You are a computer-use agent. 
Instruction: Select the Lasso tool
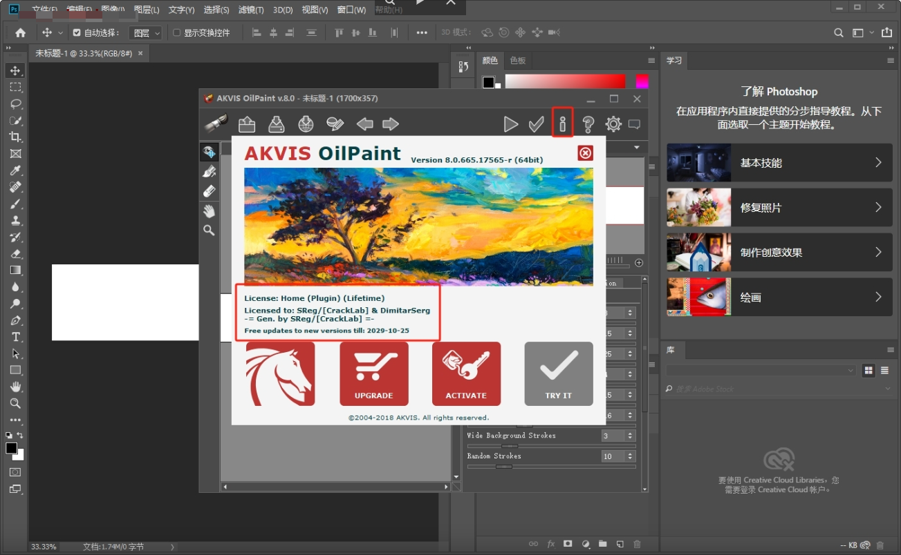(15, 104)
